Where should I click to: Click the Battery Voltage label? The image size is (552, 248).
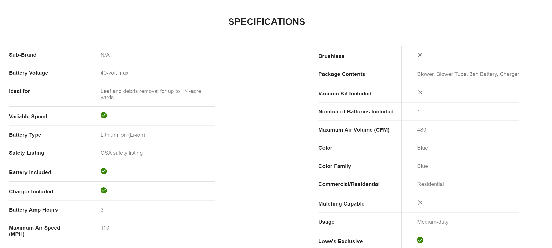click(28, 73)
